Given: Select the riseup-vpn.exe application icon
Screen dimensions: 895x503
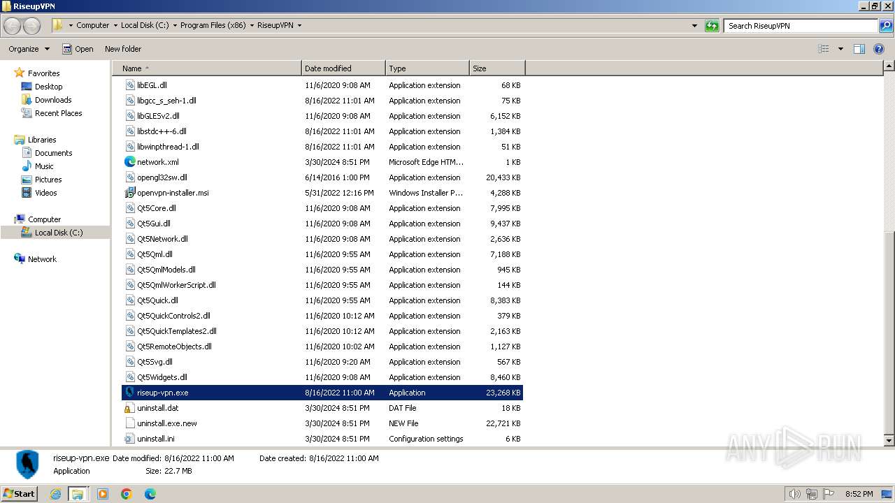Looking at the screenshot, I should click(x=129, y=393).
